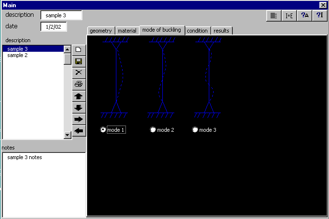
Task: Open the results tab
Action: click(x=221, y=31)
